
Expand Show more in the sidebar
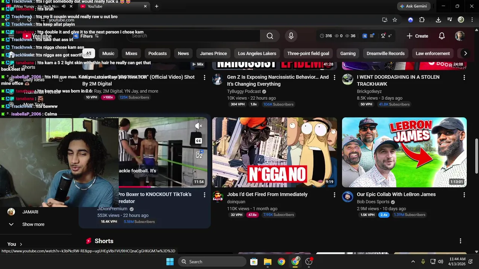(33, 225)
